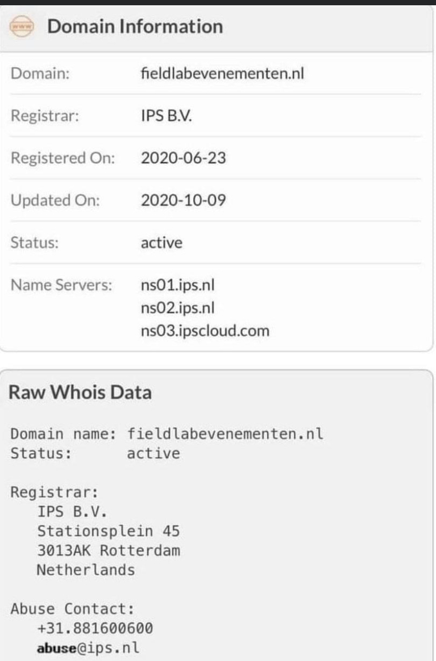The width and height of the screenshot is (436, 661).
Task: Click the Registrar label in Domain Information
Action: [x=45, y=115]
